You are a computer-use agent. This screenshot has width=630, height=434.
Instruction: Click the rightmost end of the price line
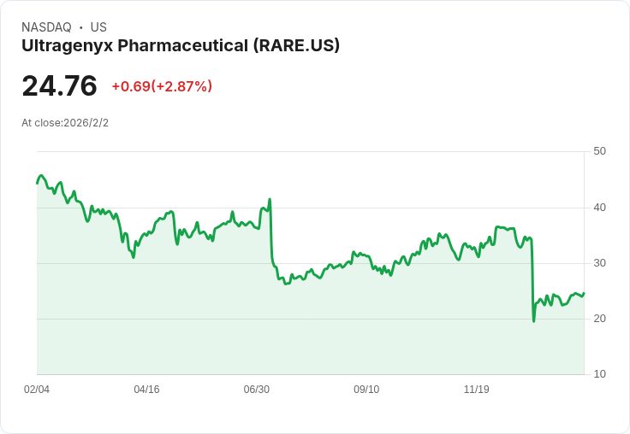(x=584, y=293)
